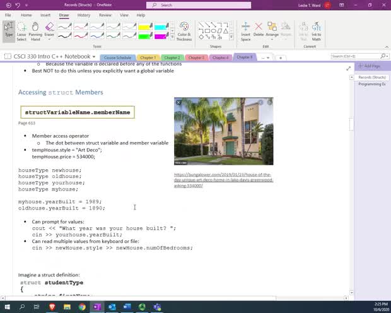This screenshot has width=391, height=313.
Task: Click the Ink to Math button
Action: coord(316,31)
